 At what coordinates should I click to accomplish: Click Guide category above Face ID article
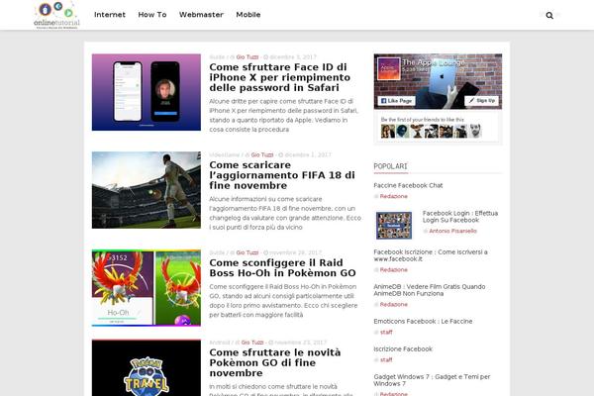[x=217, y=56]
